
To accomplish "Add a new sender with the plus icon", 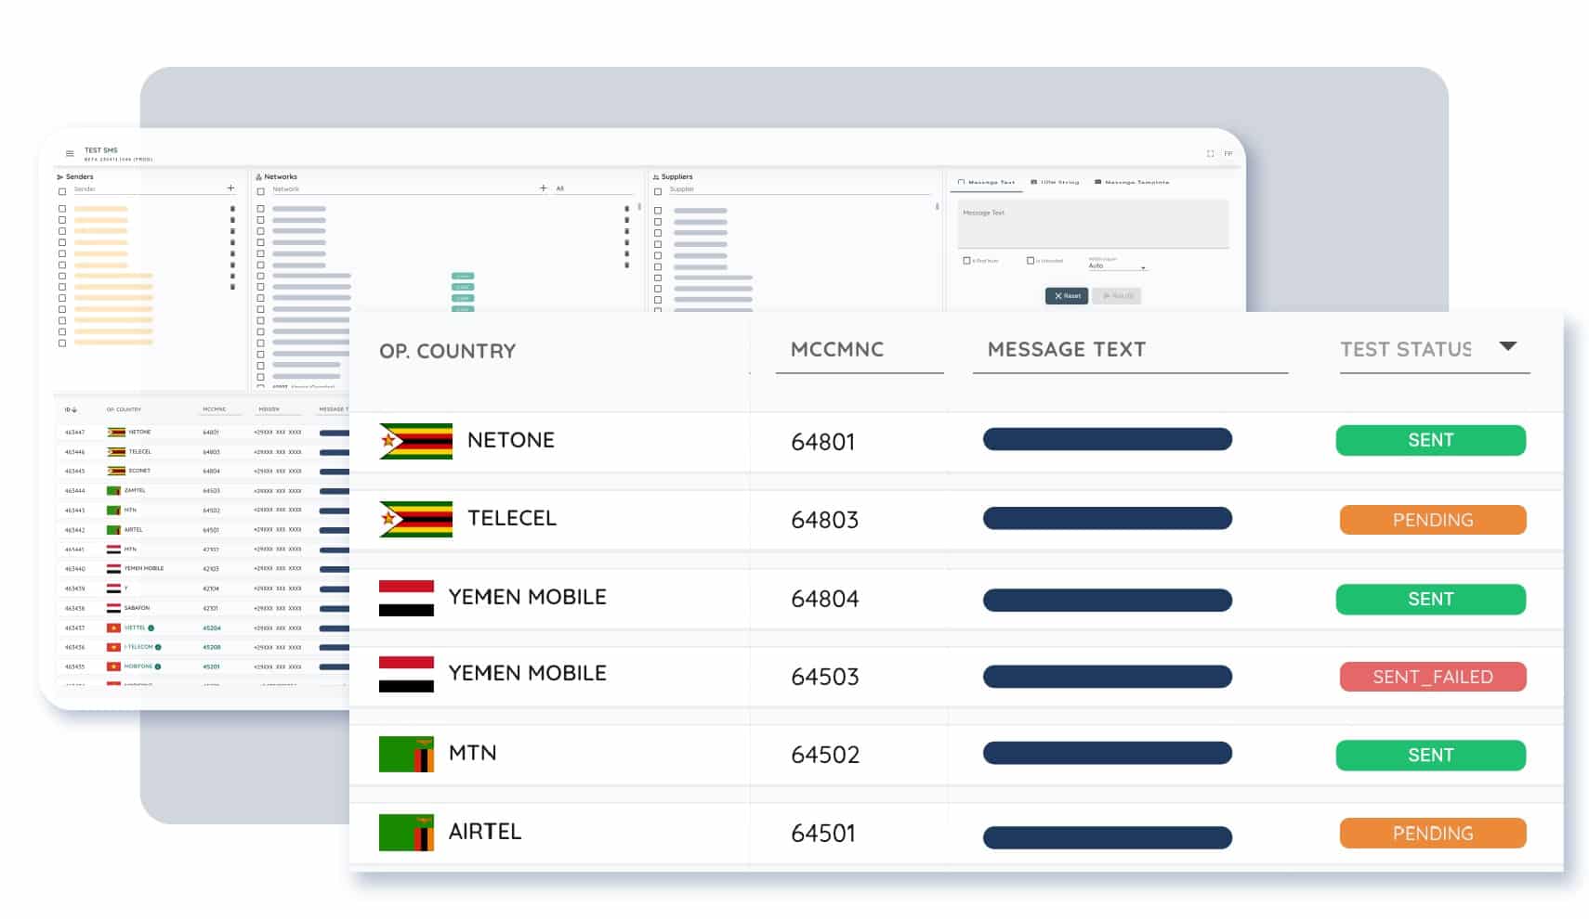I will pos(230,188).
